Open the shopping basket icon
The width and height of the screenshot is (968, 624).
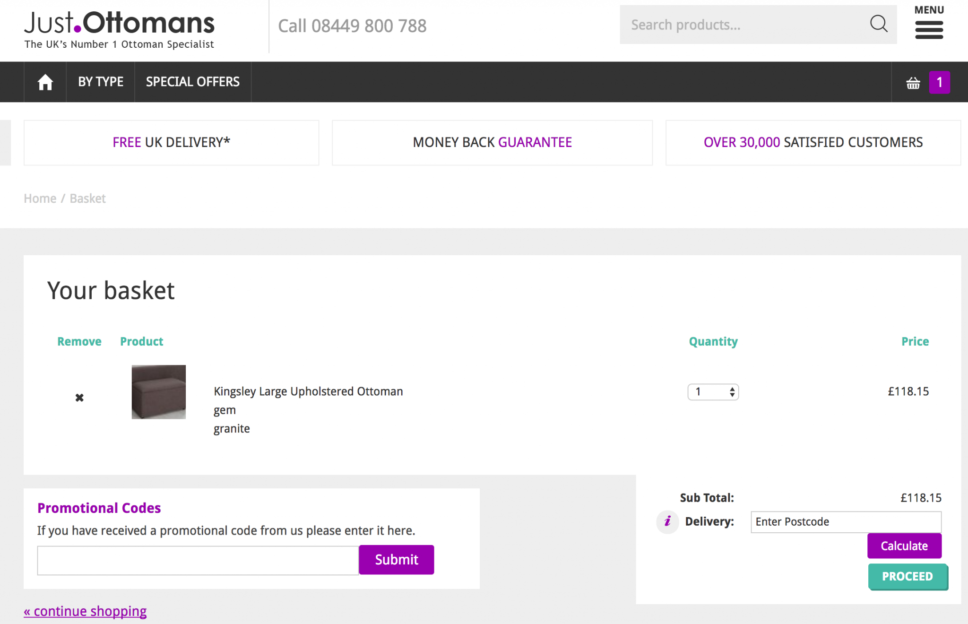pos(913,83)
